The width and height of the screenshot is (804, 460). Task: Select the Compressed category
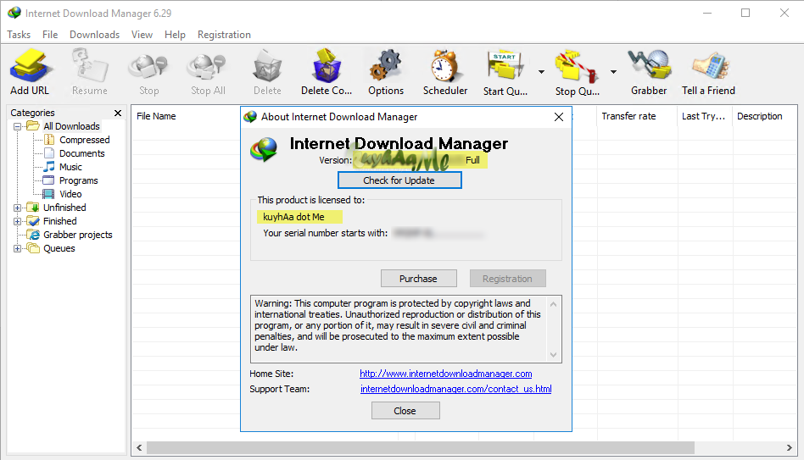click(x=84, y=140)
